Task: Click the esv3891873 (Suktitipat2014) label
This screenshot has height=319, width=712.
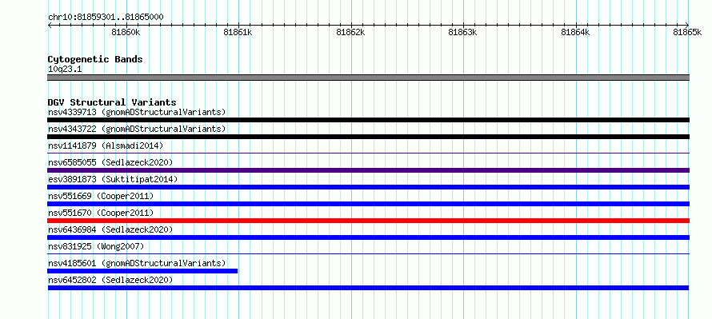Action: (113, 179)
